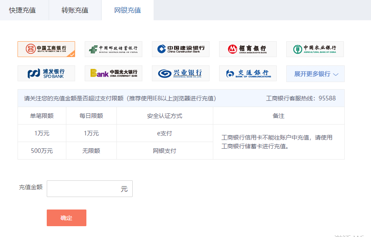Click the ICBC hotline number 95588

pyautogui.click(x=327, y=98)
